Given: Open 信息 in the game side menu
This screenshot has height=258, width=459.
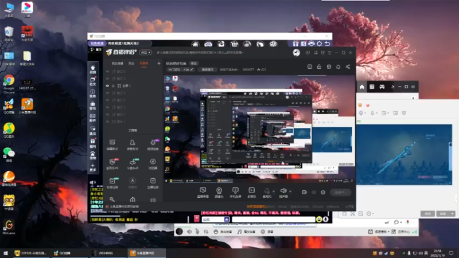Looking at the screenshot, I should coord(93,93).
